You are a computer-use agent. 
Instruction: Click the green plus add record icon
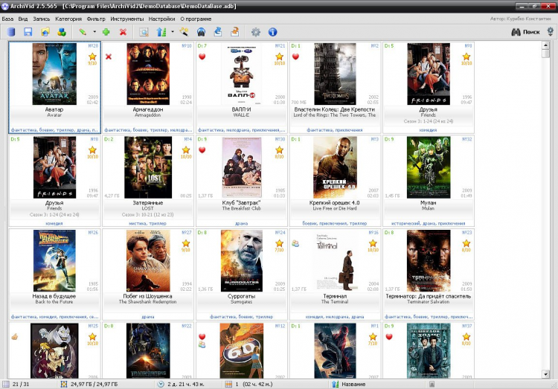(x=106, y=32)
